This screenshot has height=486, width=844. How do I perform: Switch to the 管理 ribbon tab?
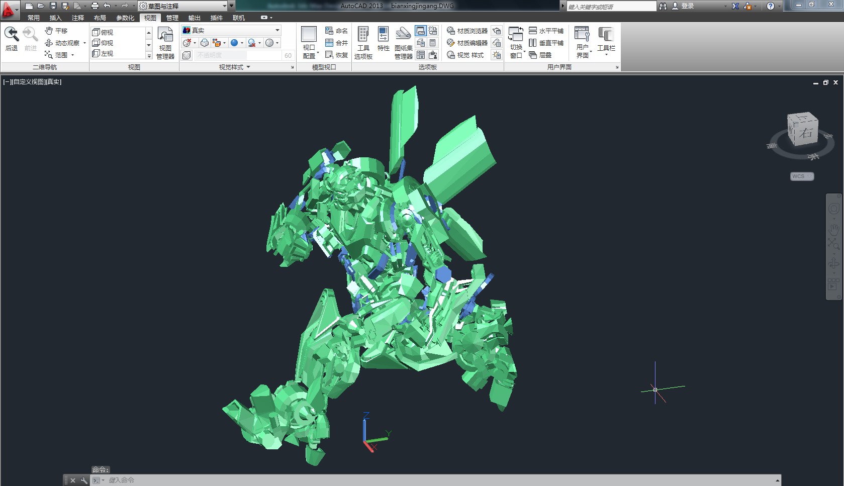(x=172, y=18)
